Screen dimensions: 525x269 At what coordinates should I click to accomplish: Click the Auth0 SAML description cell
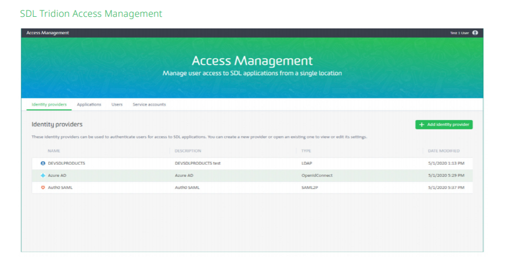pos(187,187)
